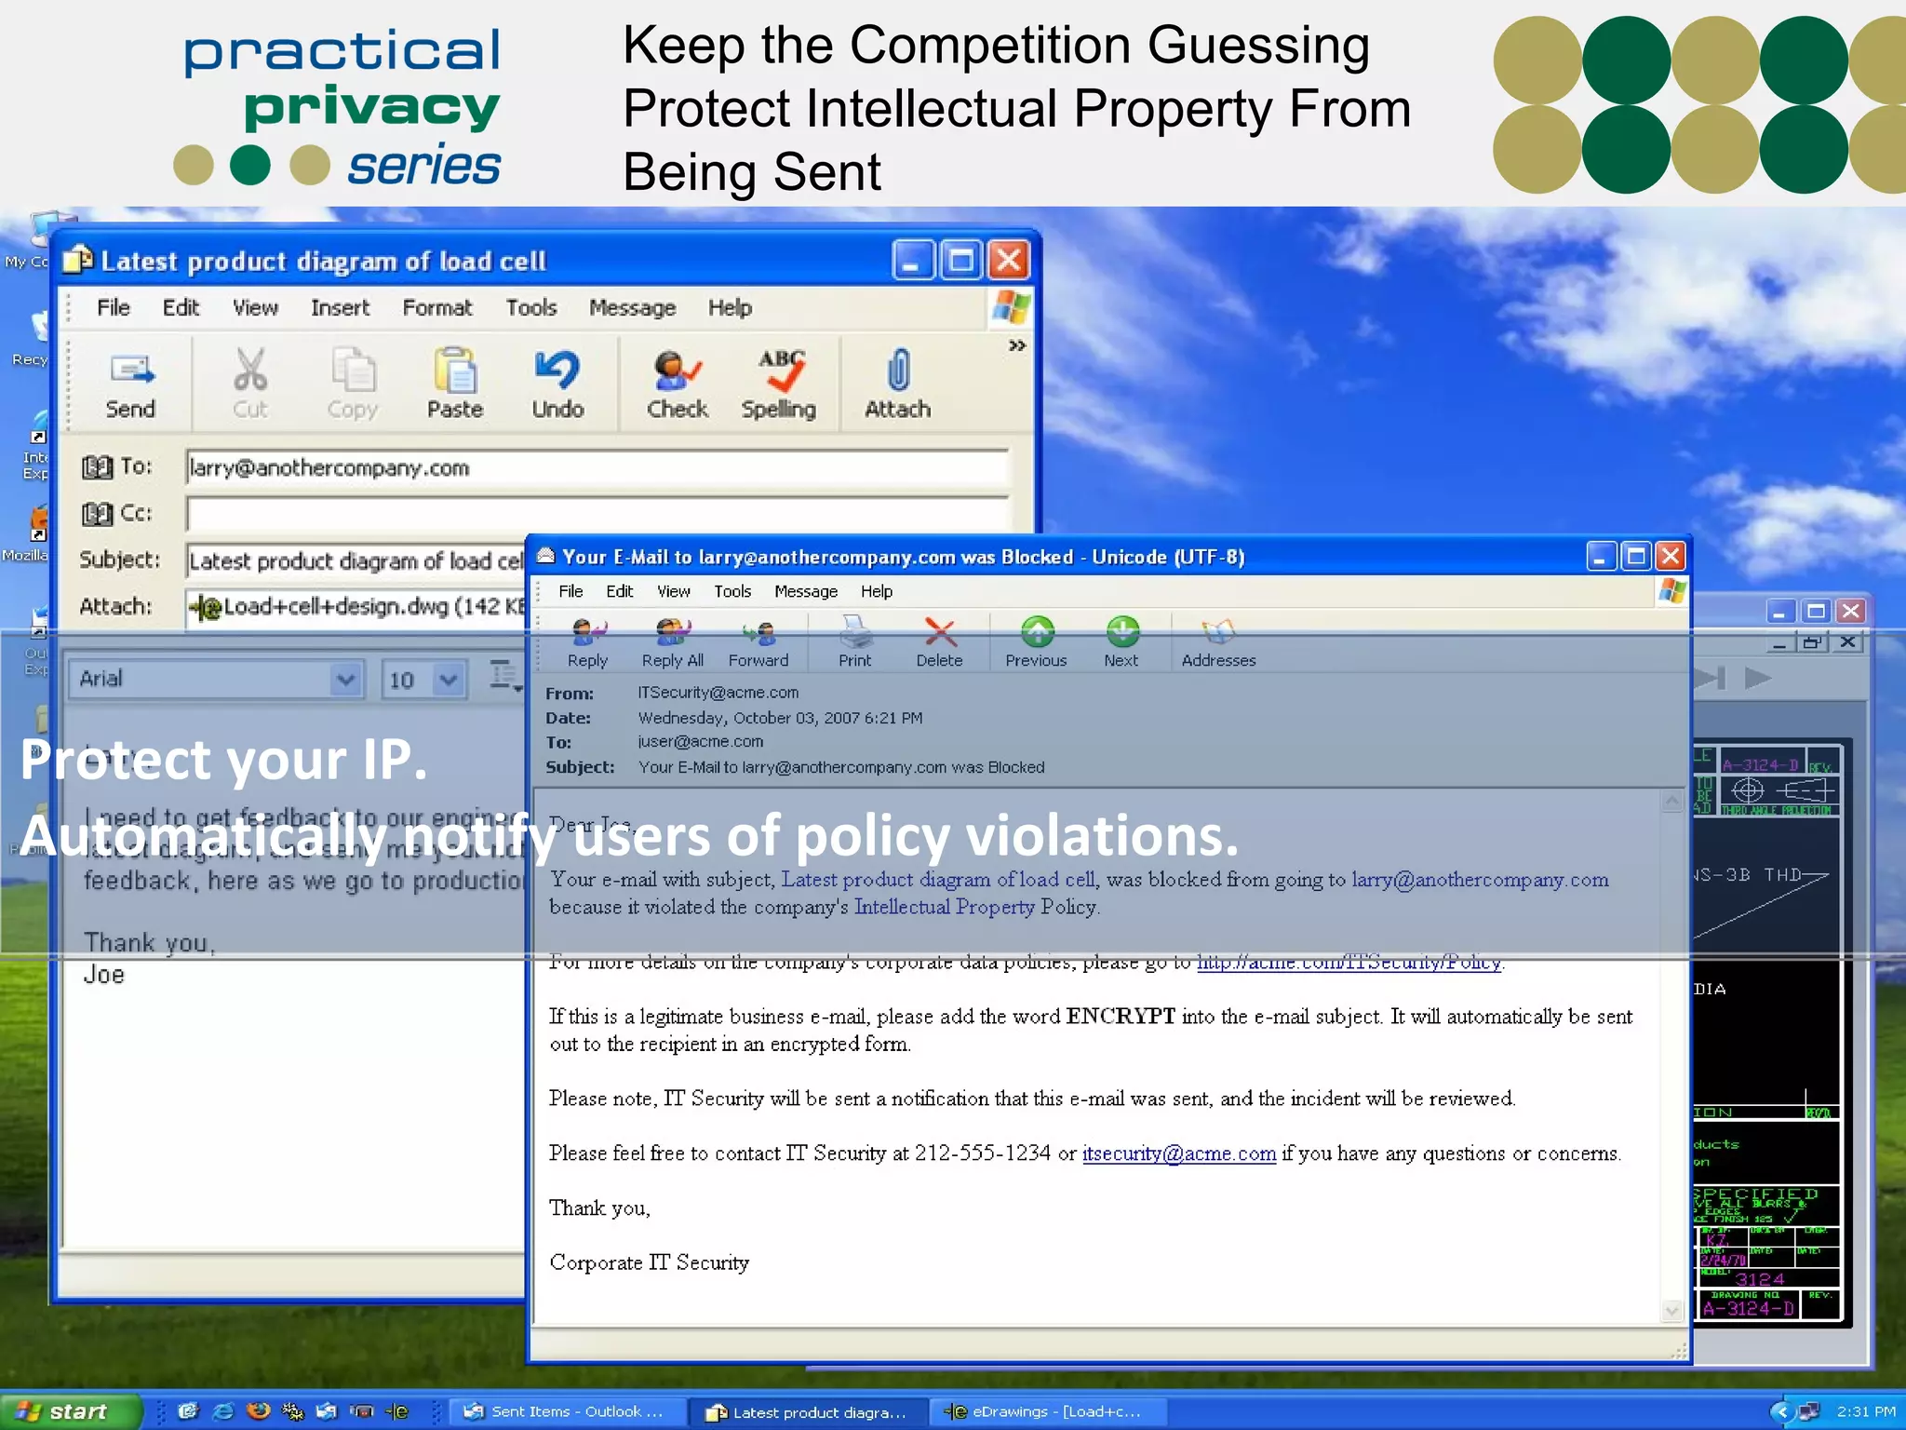1906x1430 pixels.
Task: Click Internet Explorer quick launch icon
Action: click(223, 1411)
